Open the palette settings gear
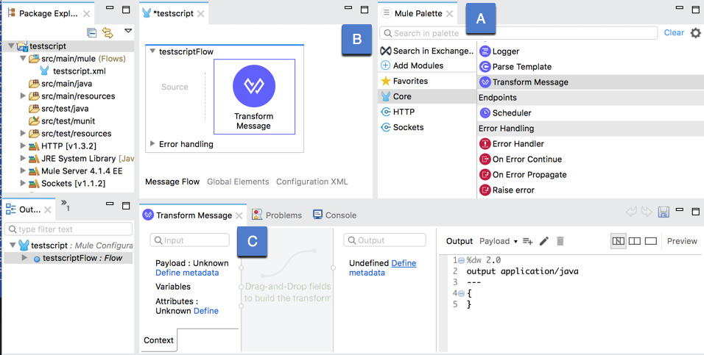The image size is (704, 355). point(695,33)
